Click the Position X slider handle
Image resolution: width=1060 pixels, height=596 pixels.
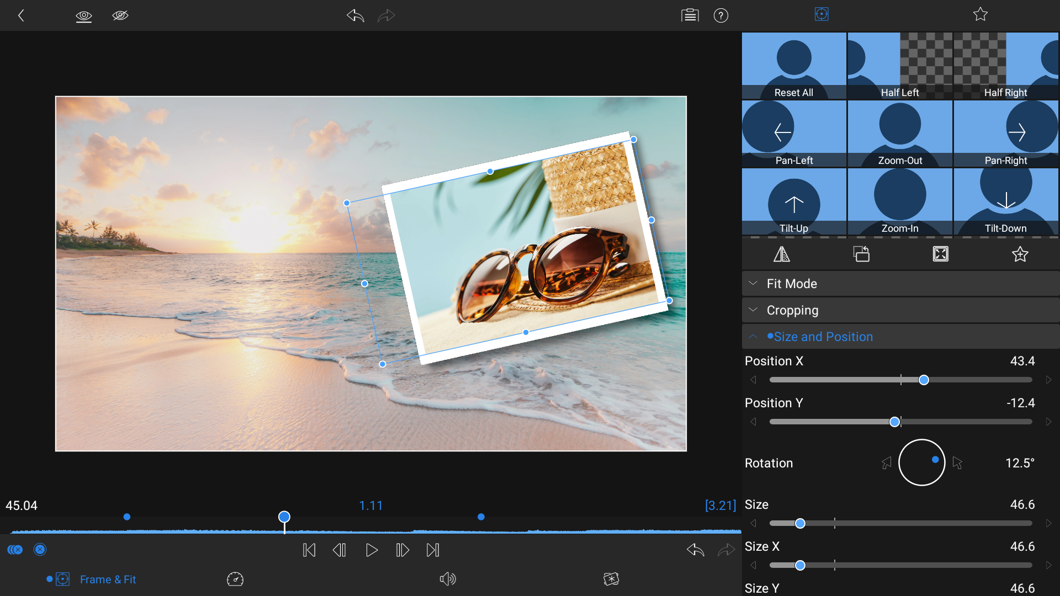[x=923, y=380]
